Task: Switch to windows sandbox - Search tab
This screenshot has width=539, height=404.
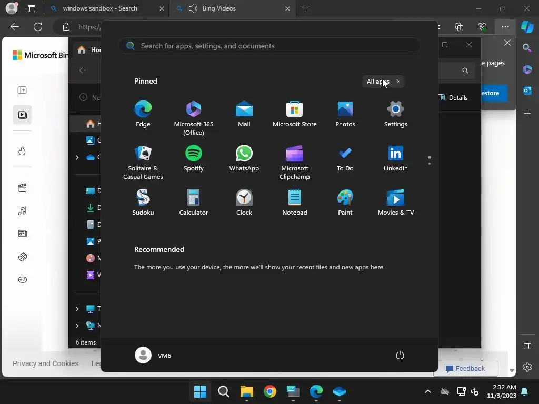Action: click(107, 8)
